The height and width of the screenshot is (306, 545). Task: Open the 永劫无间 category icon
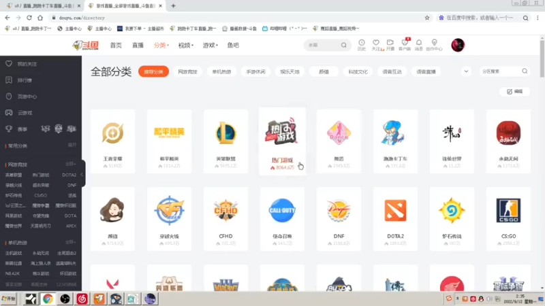(508, 133)
